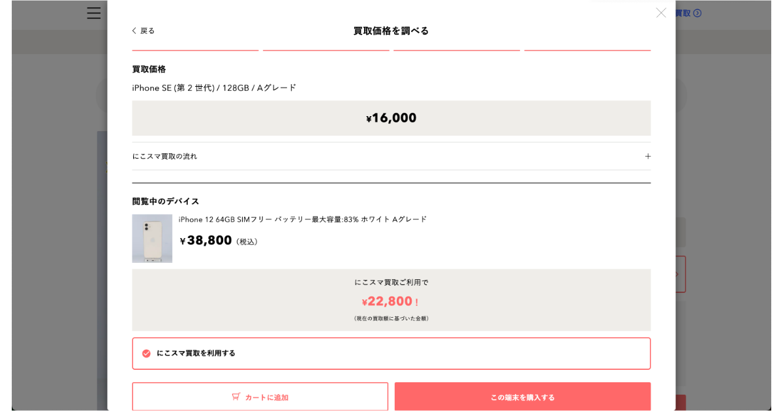Click the iPhone 12 64GB device description
783x411 pixels.
[x=303, y=219]
